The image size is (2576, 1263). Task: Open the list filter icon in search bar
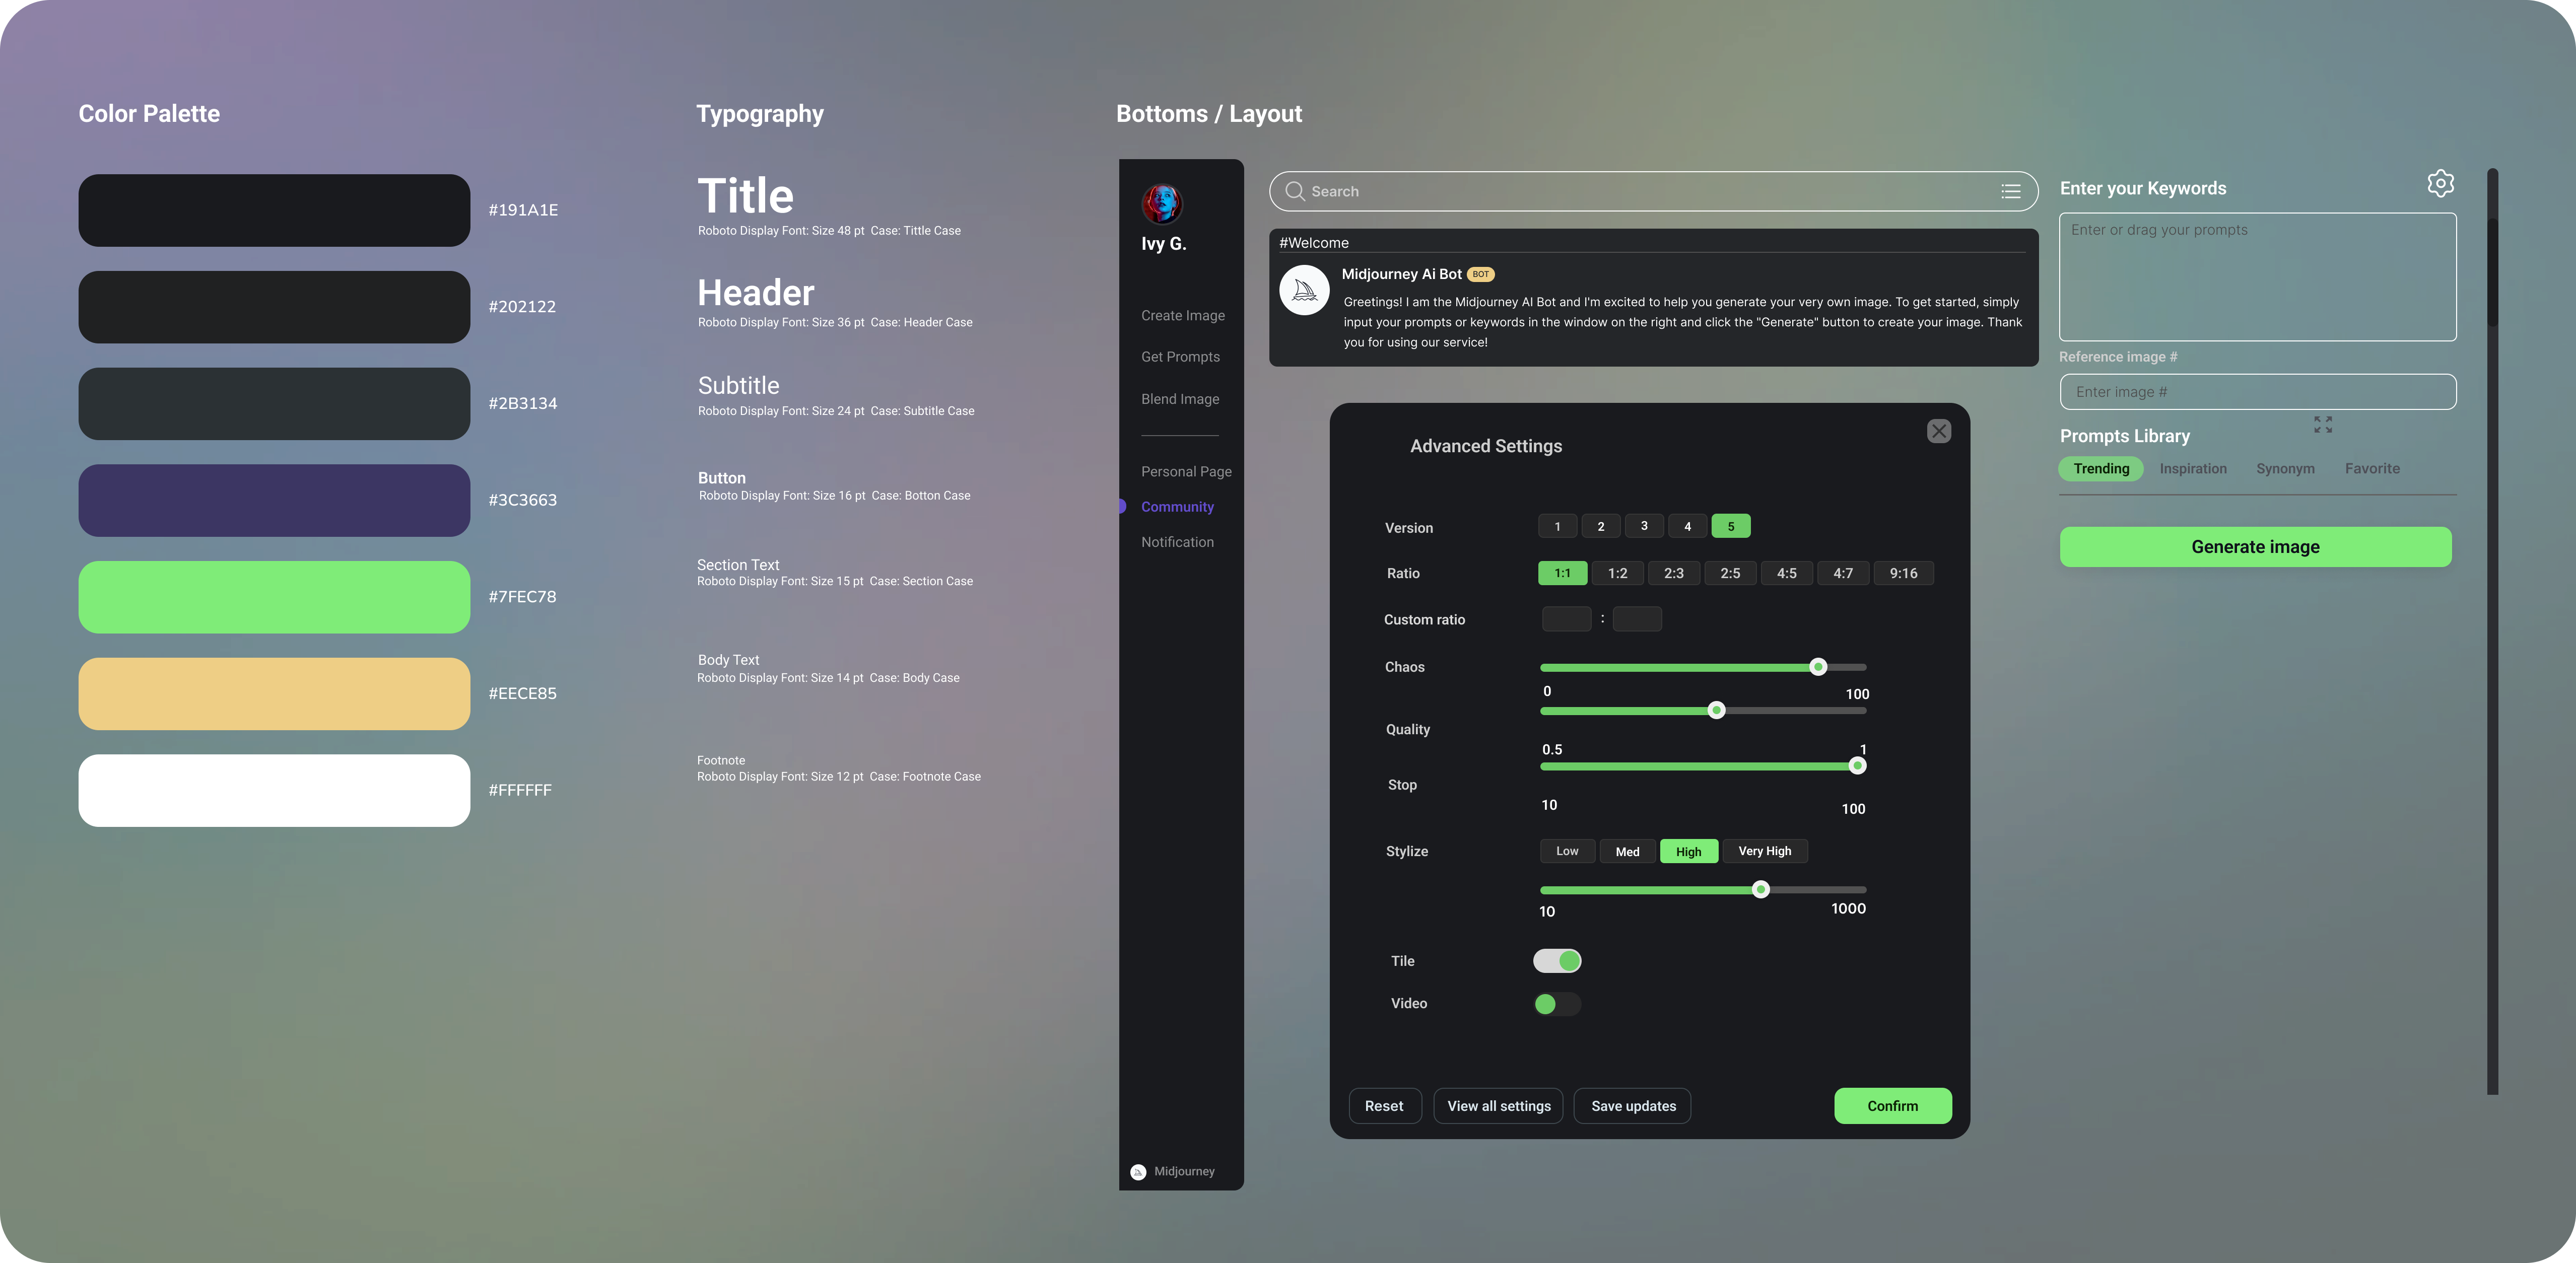(2010, 191)
